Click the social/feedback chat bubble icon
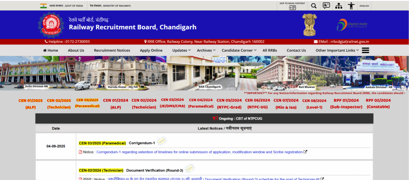 [326, 6]
